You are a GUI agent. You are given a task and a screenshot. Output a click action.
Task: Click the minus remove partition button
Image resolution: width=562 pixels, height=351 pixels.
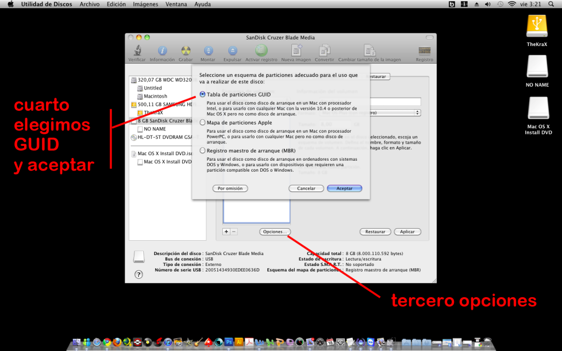pyautogui.click(x=234, y=232)
